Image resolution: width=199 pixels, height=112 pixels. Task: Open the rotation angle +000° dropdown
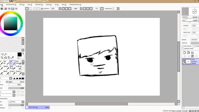(x=81, y=9)
